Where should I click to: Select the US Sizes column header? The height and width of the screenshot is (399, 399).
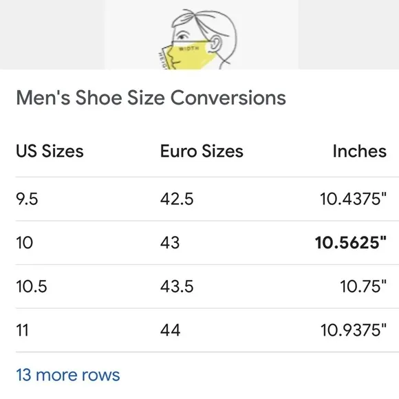[x=50, y=151]
